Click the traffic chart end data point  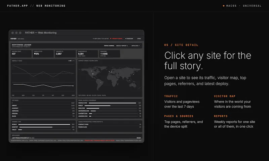pos(73,86)
